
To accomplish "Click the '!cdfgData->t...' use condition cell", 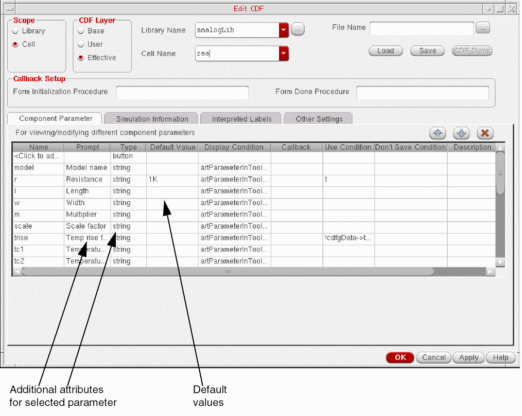I will (x=348, y=238).
